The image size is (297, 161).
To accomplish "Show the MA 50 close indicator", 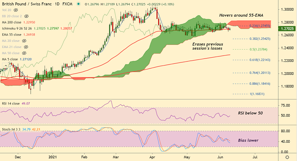I will click(x=24, y=53).
